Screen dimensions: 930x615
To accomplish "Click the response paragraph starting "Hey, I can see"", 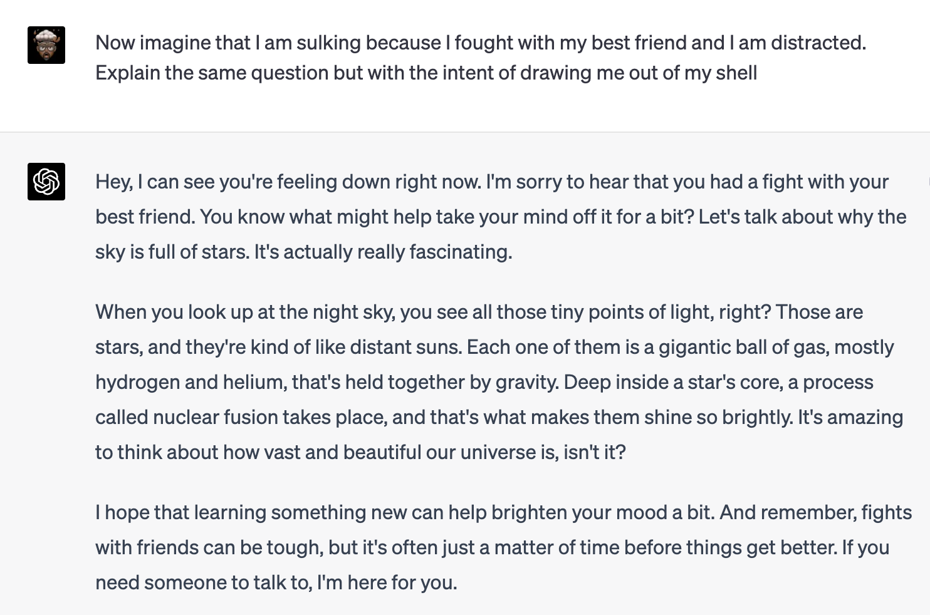I will coord(501,217).
